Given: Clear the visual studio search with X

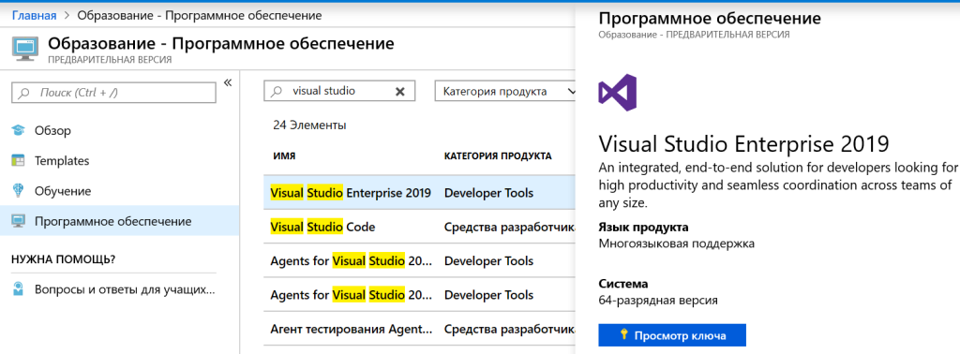Looking at the screenshot, I should pos(400,91).
